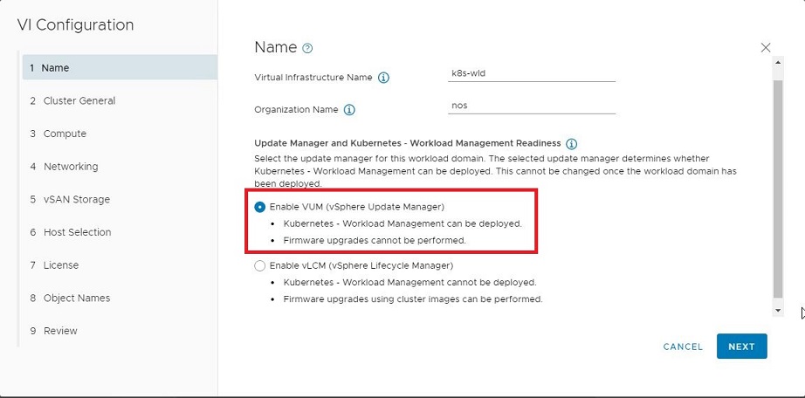Open help icon next to Name heading

click(x=307, y=49)
